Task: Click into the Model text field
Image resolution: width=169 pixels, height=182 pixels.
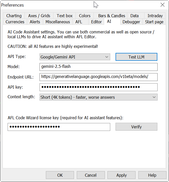Action: pyautogui.click(x=98, y=67)
